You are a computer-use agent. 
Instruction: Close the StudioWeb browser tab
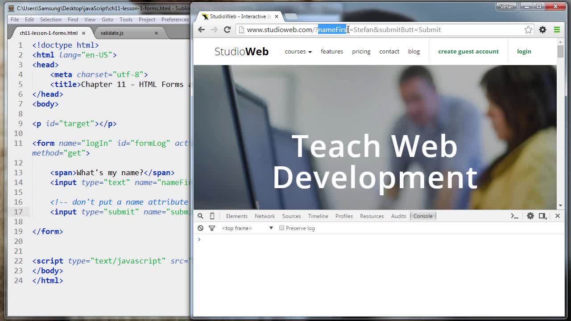click(x=277, y=16)
